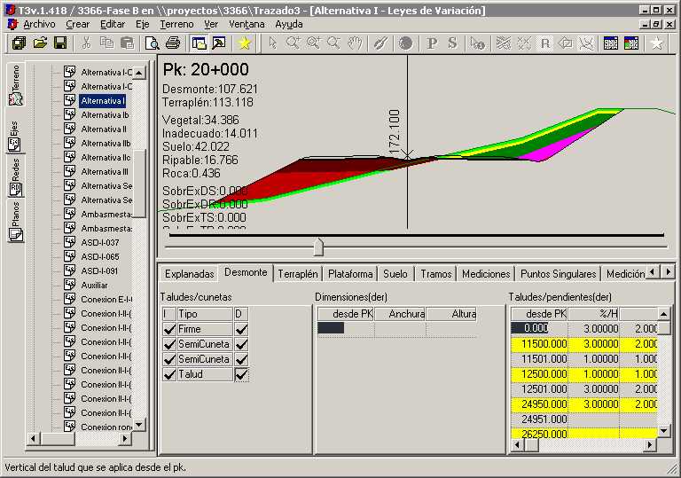Image resolution: width=681 pixels, height=478 pixels.
Task: Click the bold P toolbar icon
Action: [432, 43]
